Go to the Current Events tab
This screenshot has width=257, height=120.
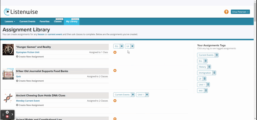coord(27,21)
